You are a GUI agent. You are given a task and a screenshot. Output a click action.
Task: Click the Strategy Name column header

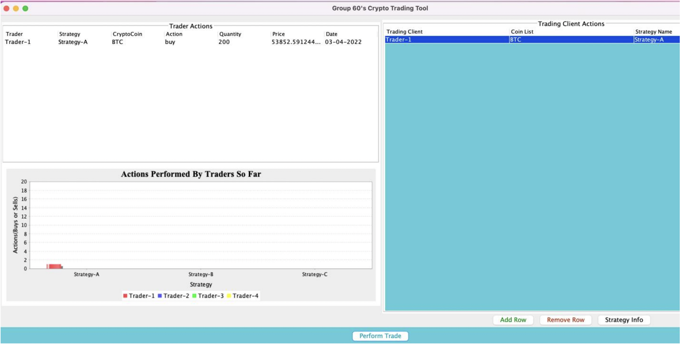point(653,32)
